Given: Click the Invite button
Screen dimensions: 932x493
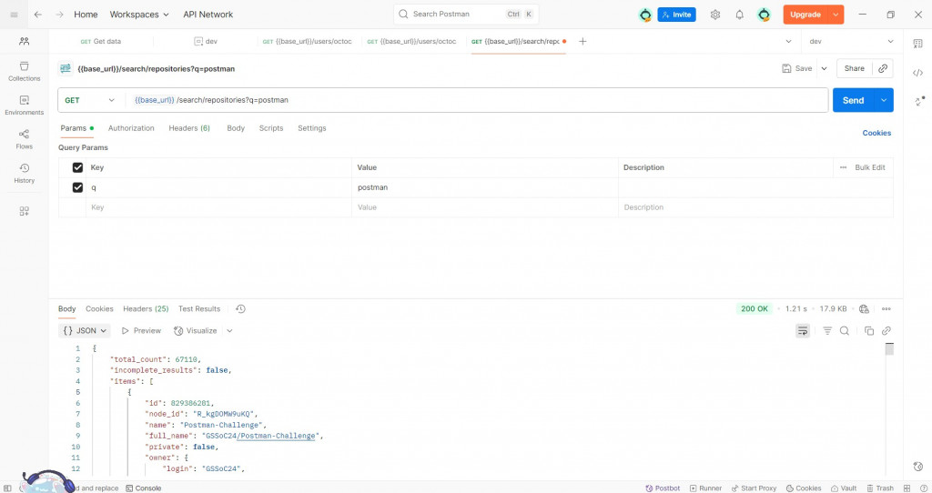Looking at the screenshot, I should pos(676,15).
